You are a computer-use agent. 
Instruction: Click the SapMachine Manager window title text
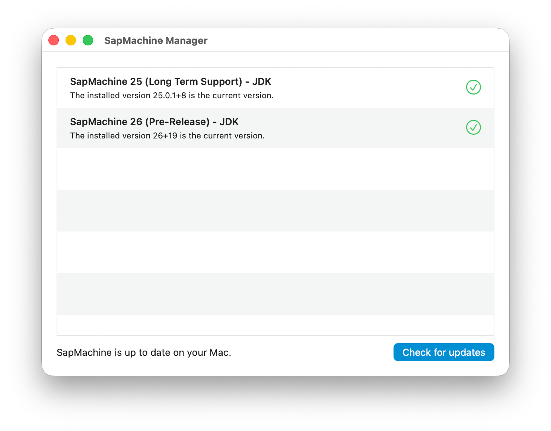156,41
